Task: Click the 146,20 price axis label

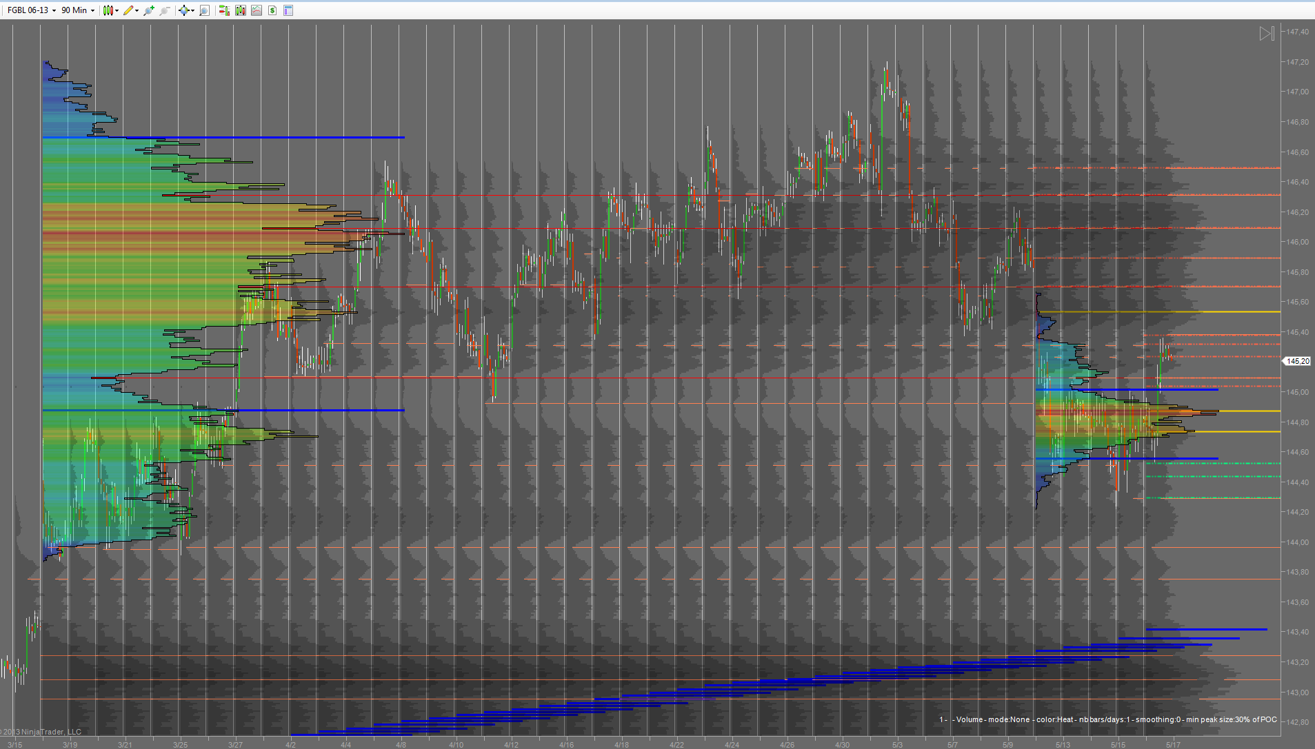Action: [1297, 212]
